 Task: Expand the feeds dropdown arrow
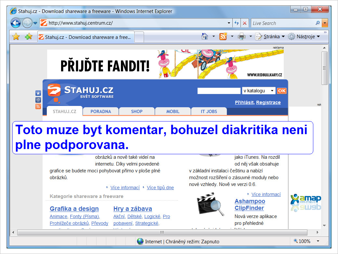pos(232,37)
